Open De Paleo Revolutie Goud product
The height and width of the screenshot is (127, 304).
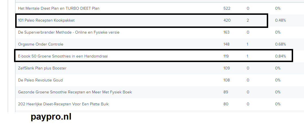(x=40, y=80)
